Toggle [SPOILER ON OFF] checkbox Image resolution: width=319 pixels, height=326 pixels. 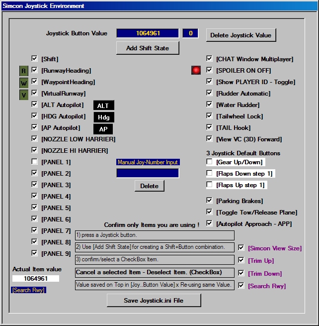click(209, 70)
